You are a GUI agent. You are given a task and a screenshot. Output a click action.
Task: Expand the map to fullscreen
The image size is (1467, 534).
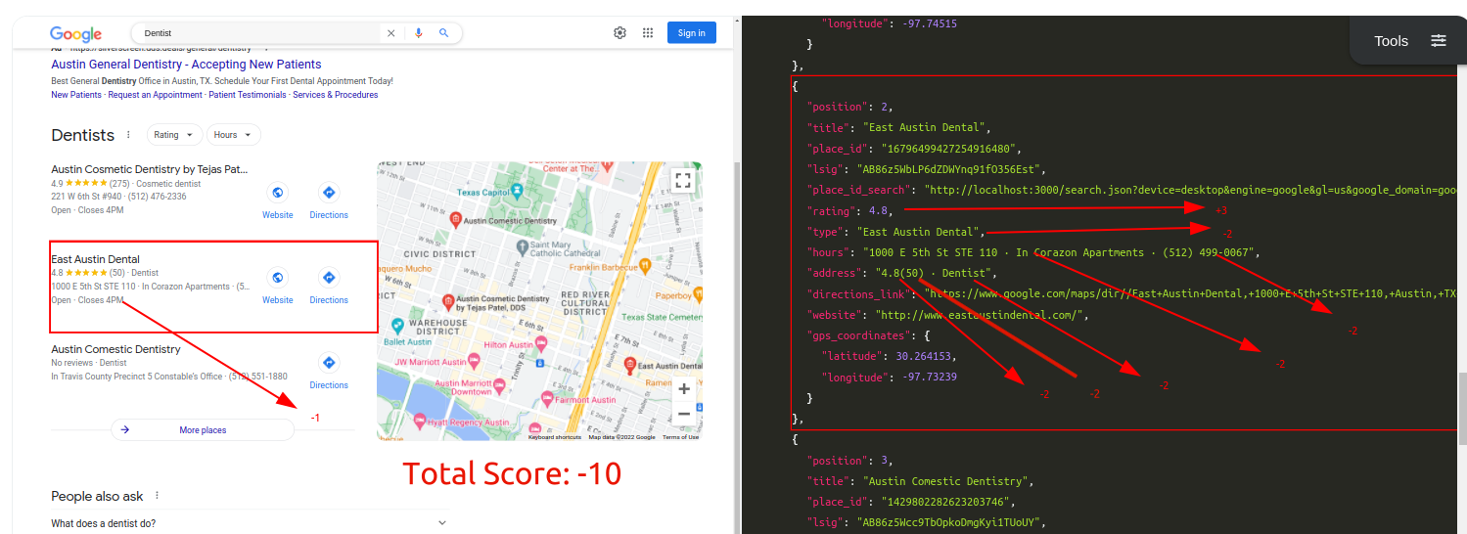[x=683, y=180]
